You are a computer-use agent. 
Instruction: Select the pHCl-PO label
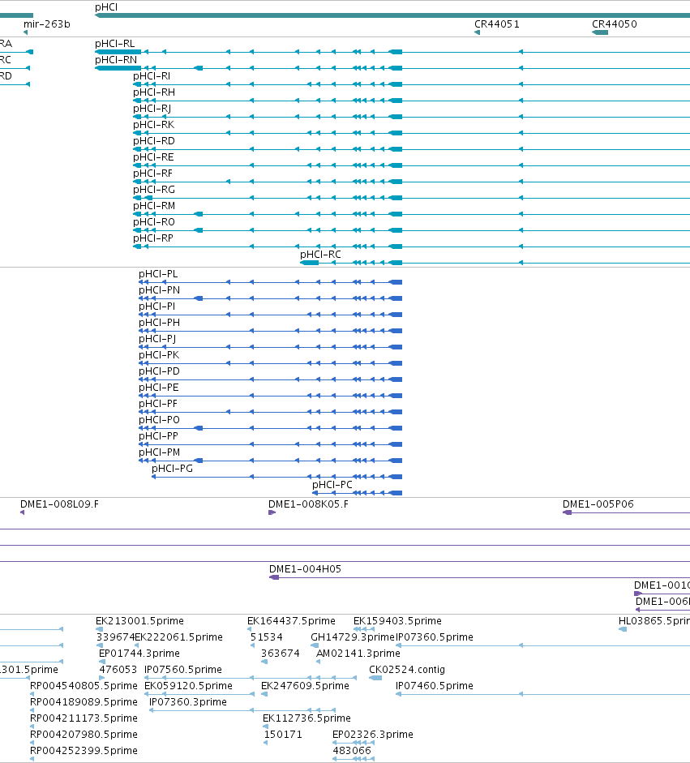pyautogui.click(x=160, y=419)
